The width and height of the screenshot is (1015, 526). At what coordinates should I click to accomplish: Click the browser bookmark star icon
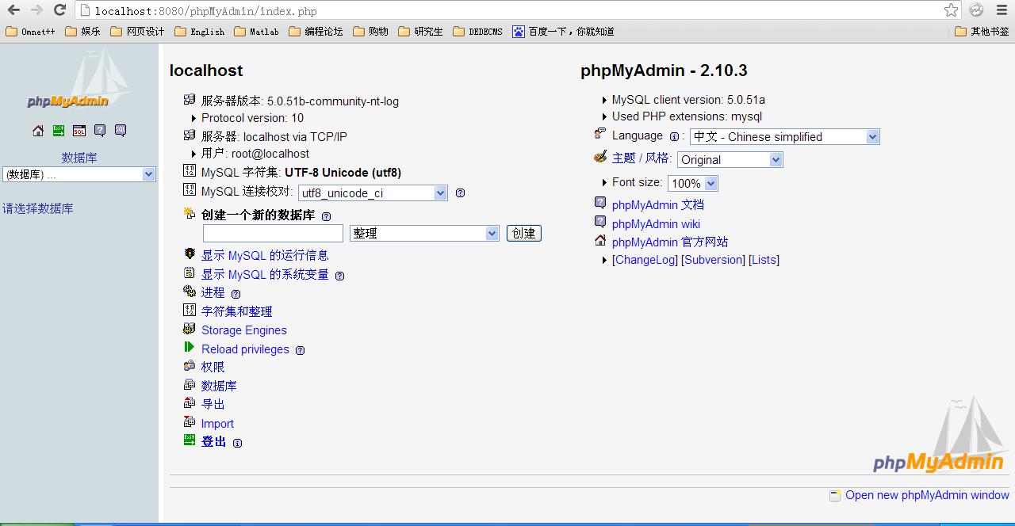pyautogui.click(x=949, y=11)
